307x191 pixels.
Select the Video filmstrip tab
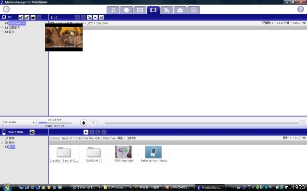coord(153,10)
